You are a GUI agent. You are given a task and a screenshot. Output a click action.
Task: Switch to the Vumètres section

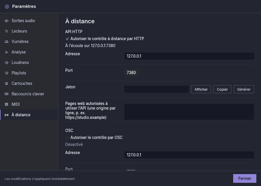click(x=29, y=42)
